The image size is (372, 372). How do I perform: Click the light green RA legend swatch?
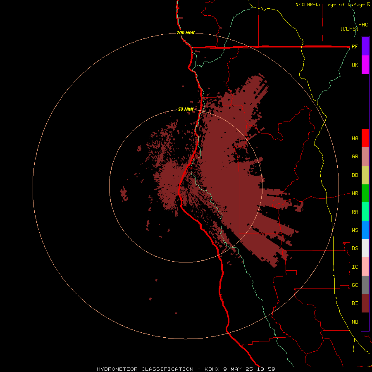click(365, 212)
